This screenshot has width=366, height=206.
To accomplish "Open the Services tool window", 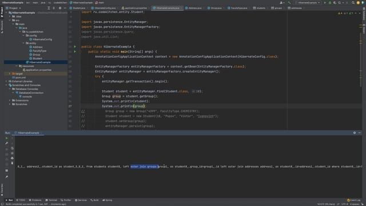I will [x=81, y=200].
